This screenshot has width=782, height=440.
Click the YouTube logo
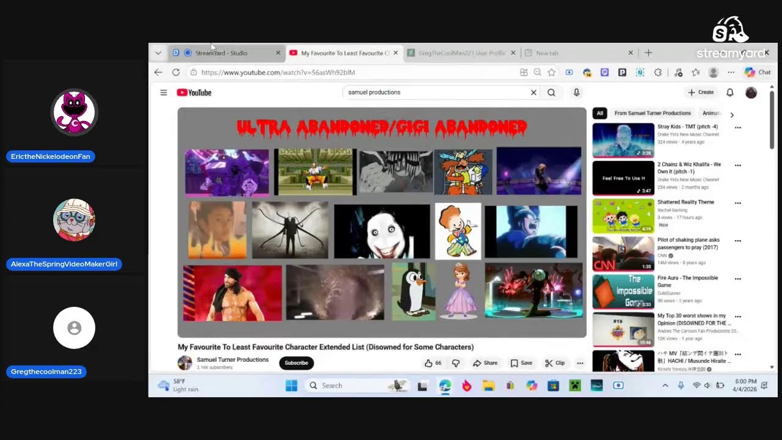point(194,92)
